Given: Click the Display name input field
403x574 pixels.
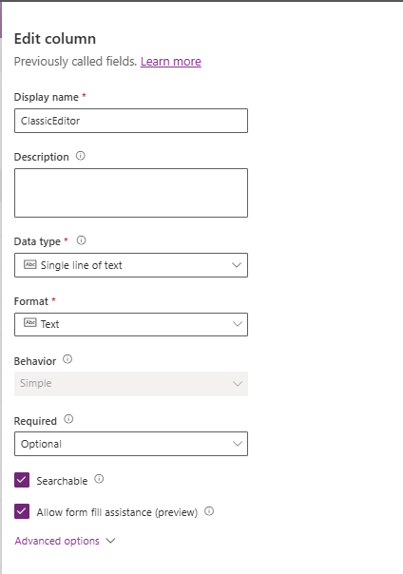Looking at the screenshot, I should 131,121.
